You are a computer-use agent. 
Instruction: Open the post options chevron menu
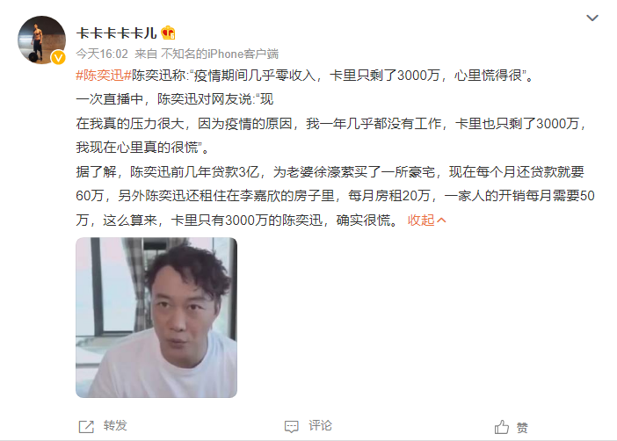[592, 18]
